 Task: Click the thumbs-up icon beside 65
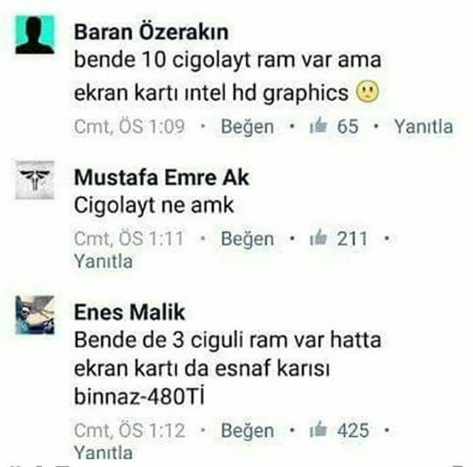pos(319,126)
